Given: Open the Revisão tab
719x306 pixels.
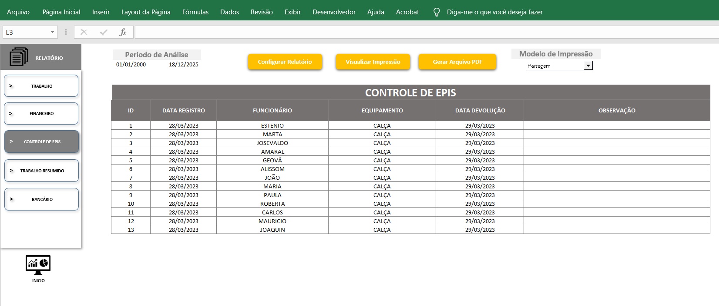Looking at the screenshot, I should 262,12.
